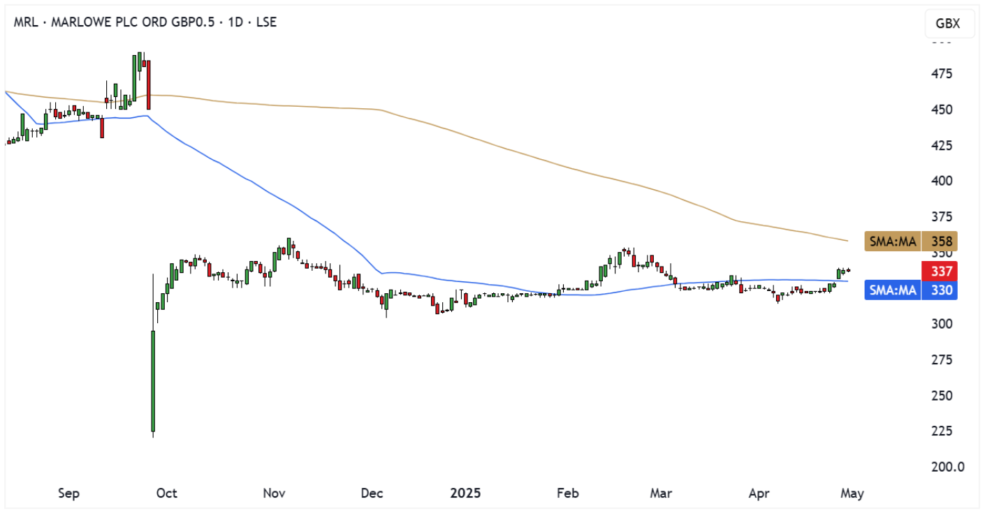Click the MRL Marlowe PLC chart title

click(145, 22)
